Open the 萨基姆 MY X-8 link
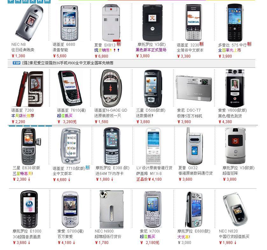This screenshot has width=267, height=250. point(149,174)
